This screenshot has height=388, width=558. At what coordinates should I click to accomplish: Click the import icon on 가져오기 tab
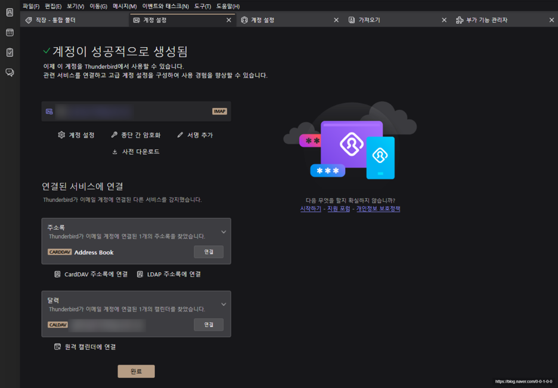352,20
